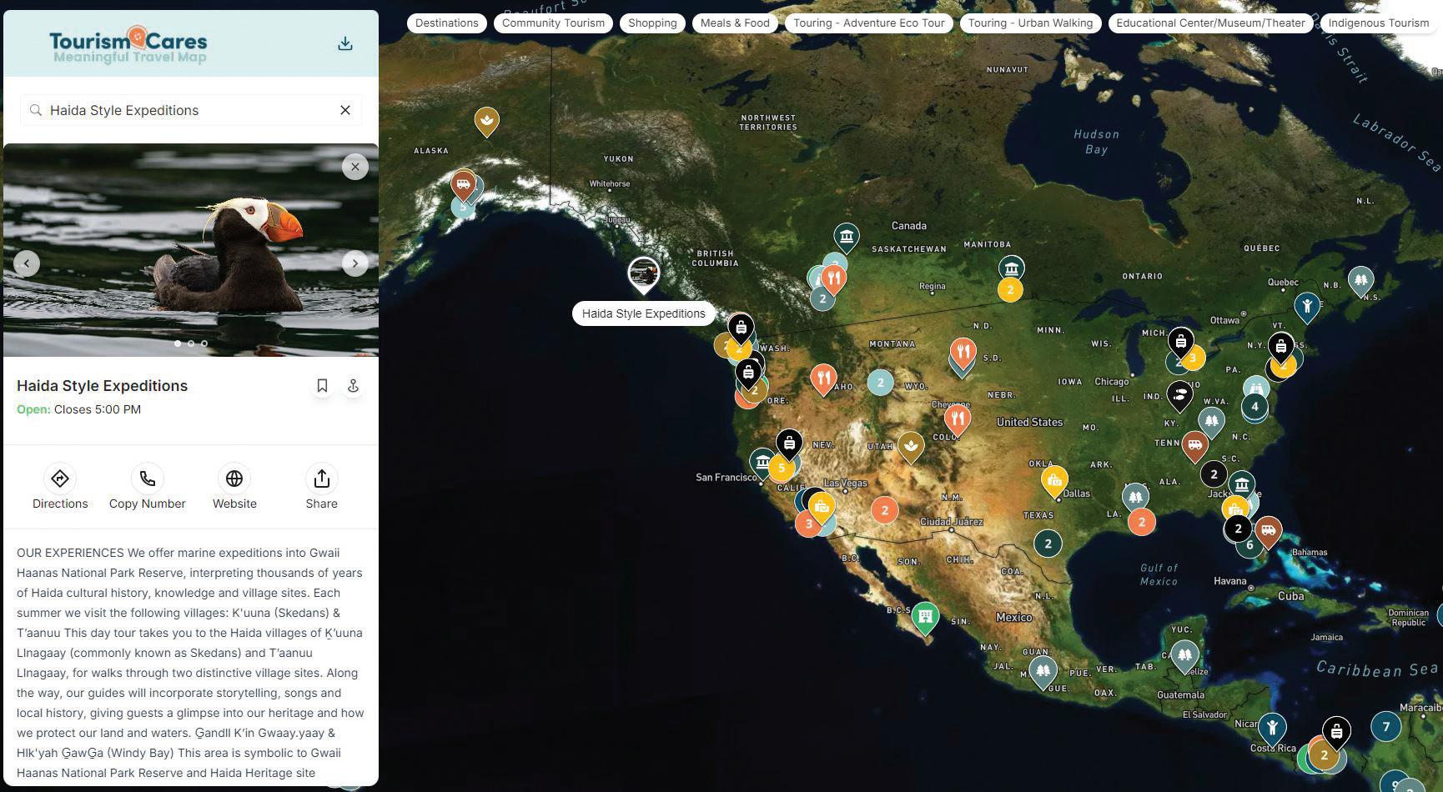
Task: Toggle the Indigenous Tourism filter chip
Action: pos(1379,23)
